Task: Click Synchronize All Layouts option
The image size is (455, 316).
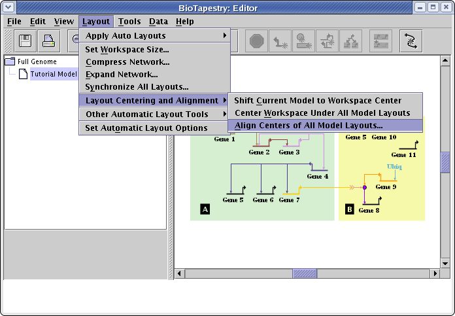Action: 137,87
